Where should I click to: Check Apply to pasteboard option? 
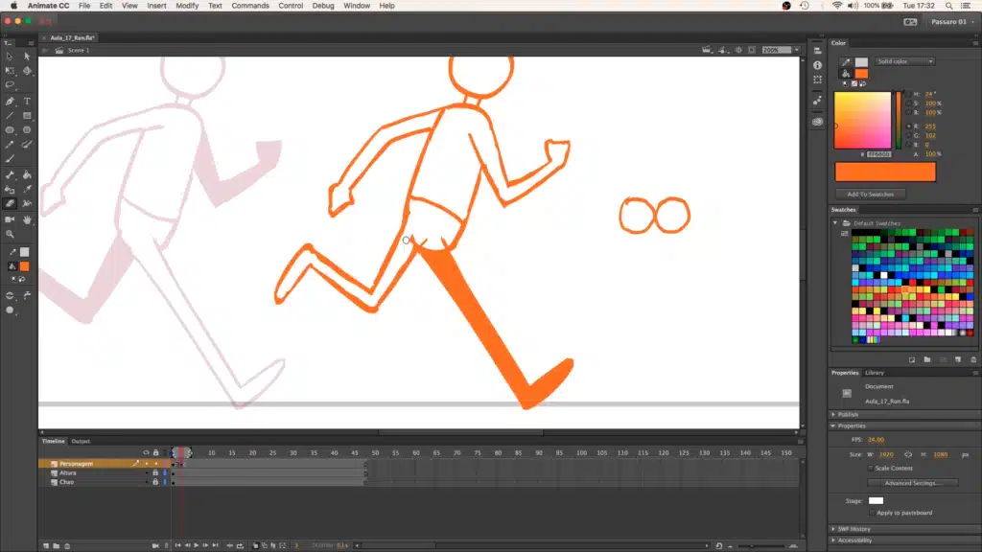[x=871, y=513]
